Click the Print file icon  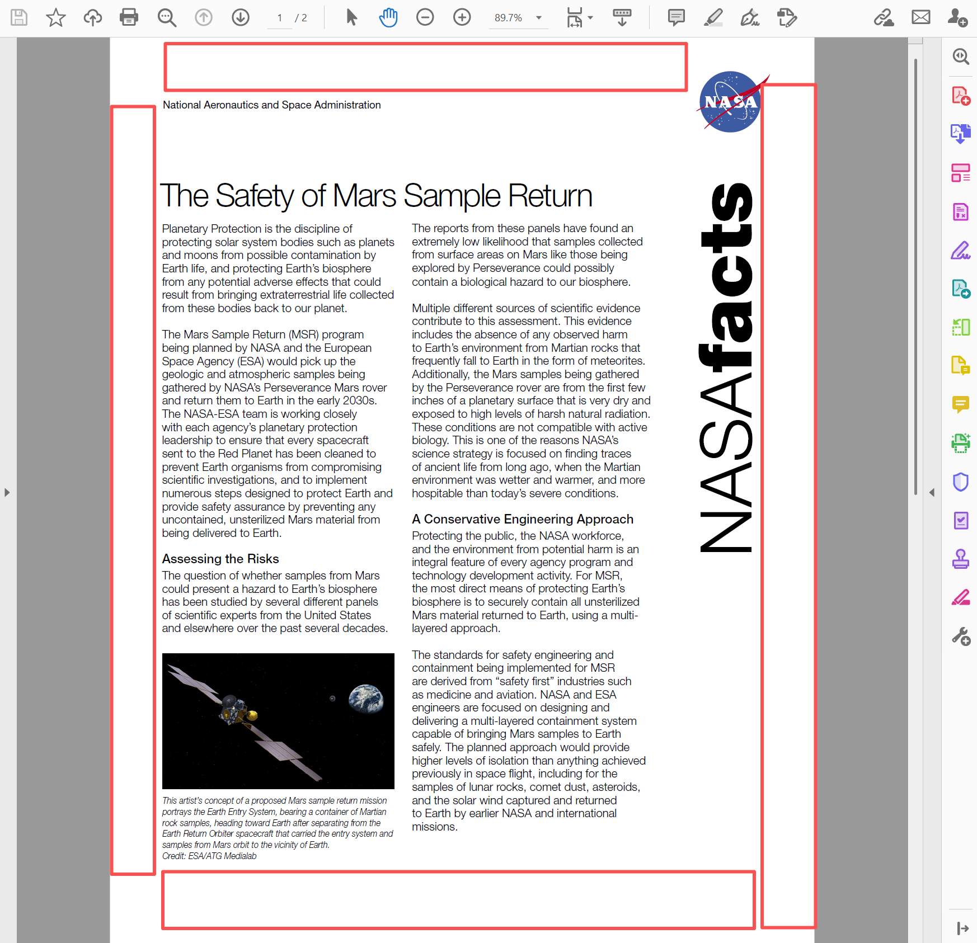click(x=129, y=17)
